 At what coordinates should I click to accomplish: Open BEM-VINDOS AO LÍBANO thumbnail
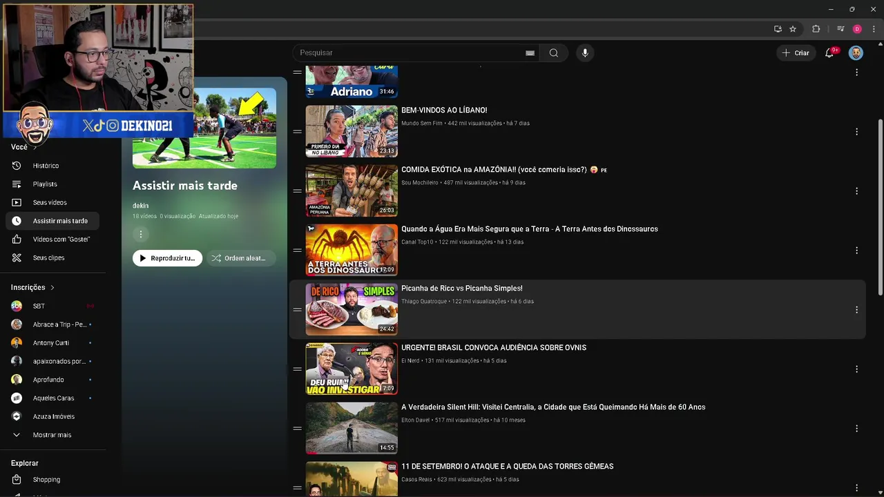tap(352, 131)
